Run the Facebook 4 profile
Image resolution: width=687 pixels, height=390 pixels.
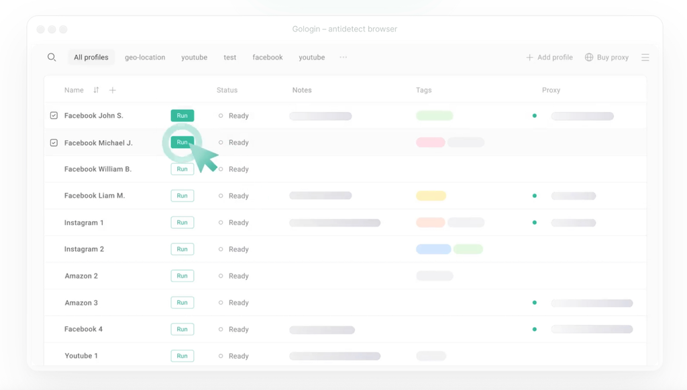click(182, 329)
